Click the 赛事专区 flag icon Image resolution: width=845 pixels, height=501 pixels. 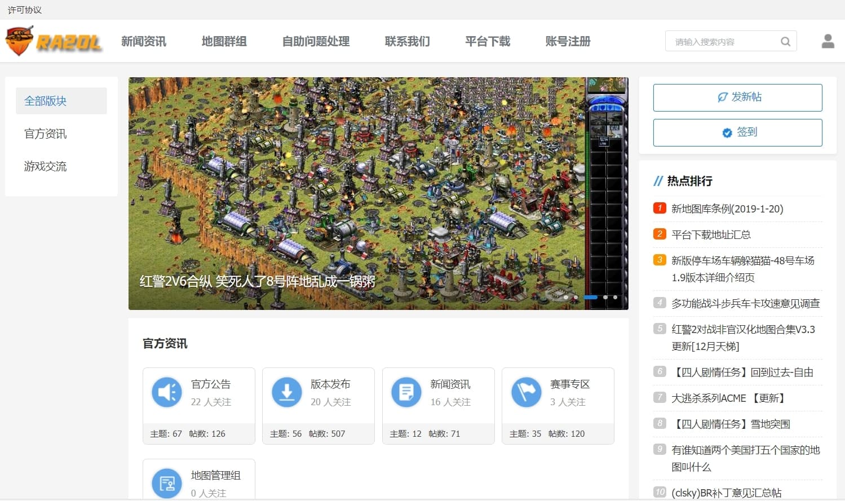[x=527, y=392]
